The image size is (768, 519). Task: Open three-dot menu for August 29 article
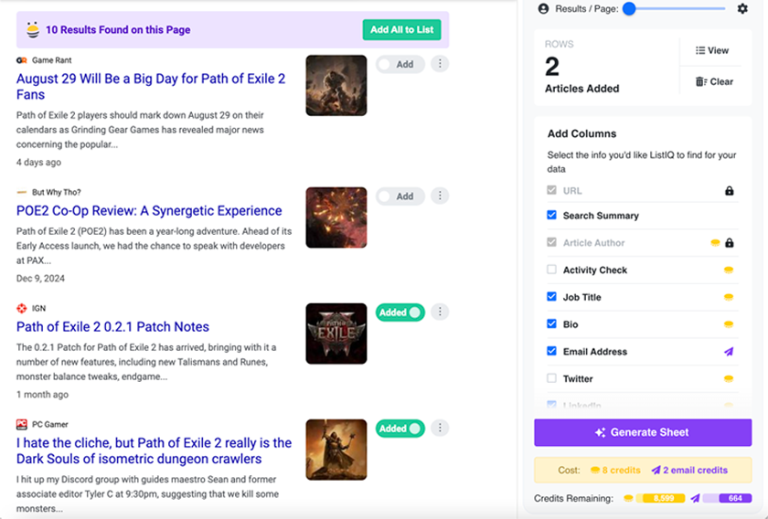pyautogui.click(x=440, y=64)
